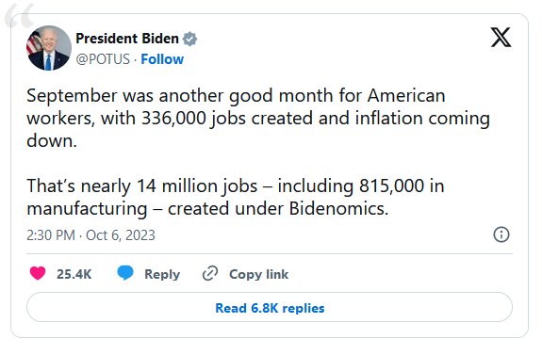Click the line ending 'created under Bidenomics'

tap(207, 209)
